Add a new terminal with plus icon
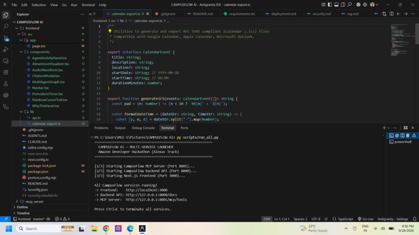This screenshot has height=235, width=419. [384, 128]
